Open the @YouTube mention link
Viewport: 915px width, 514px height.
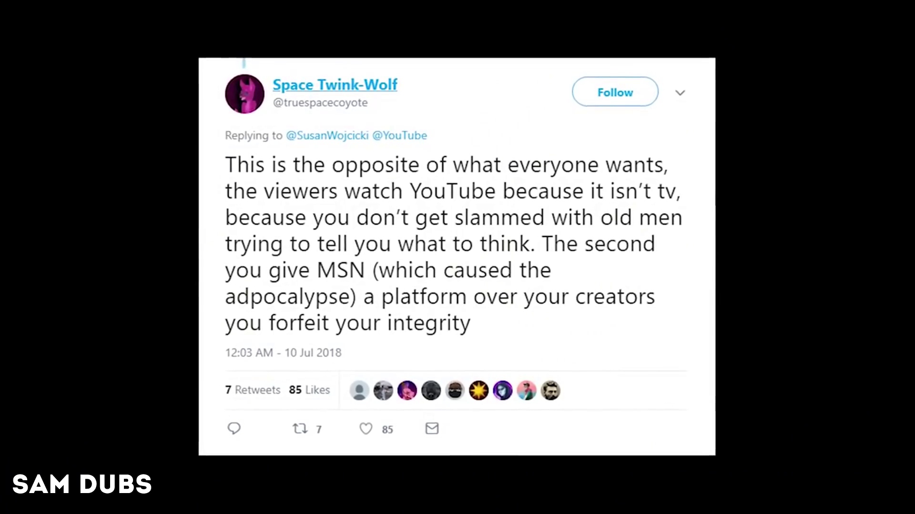pos(399,136)
